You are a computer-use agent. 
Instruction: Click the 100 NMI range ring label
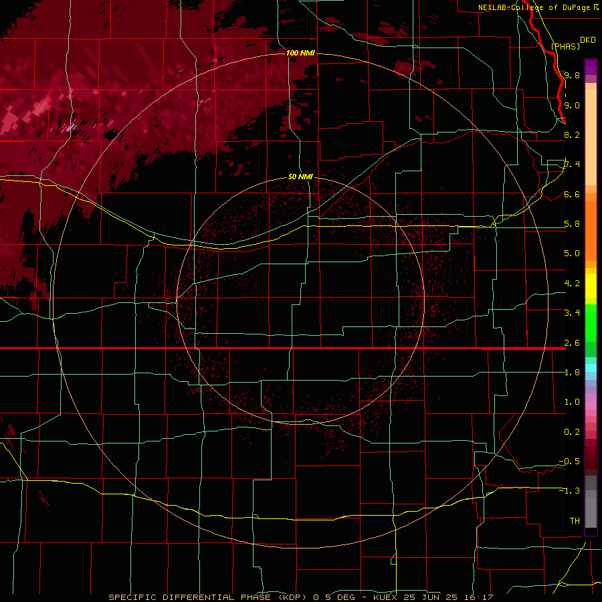(x=300, y=53)
